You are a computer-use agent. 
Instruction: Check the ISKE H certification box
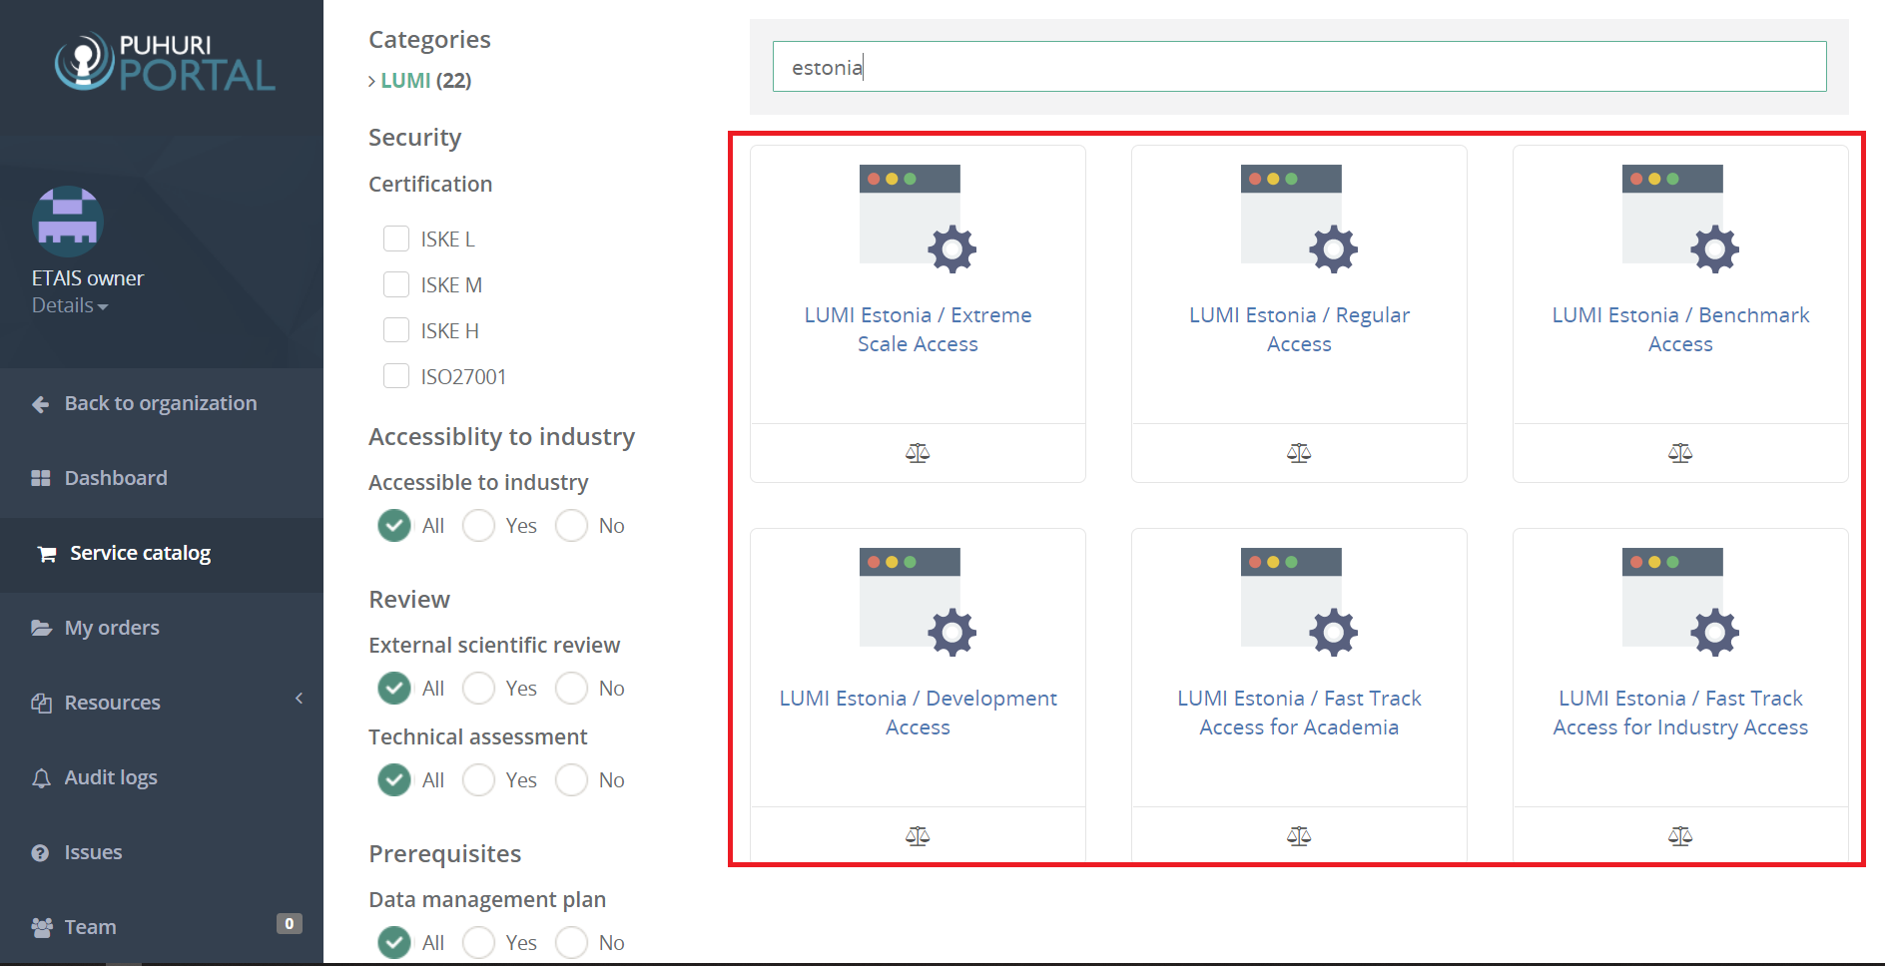(396, 330)
